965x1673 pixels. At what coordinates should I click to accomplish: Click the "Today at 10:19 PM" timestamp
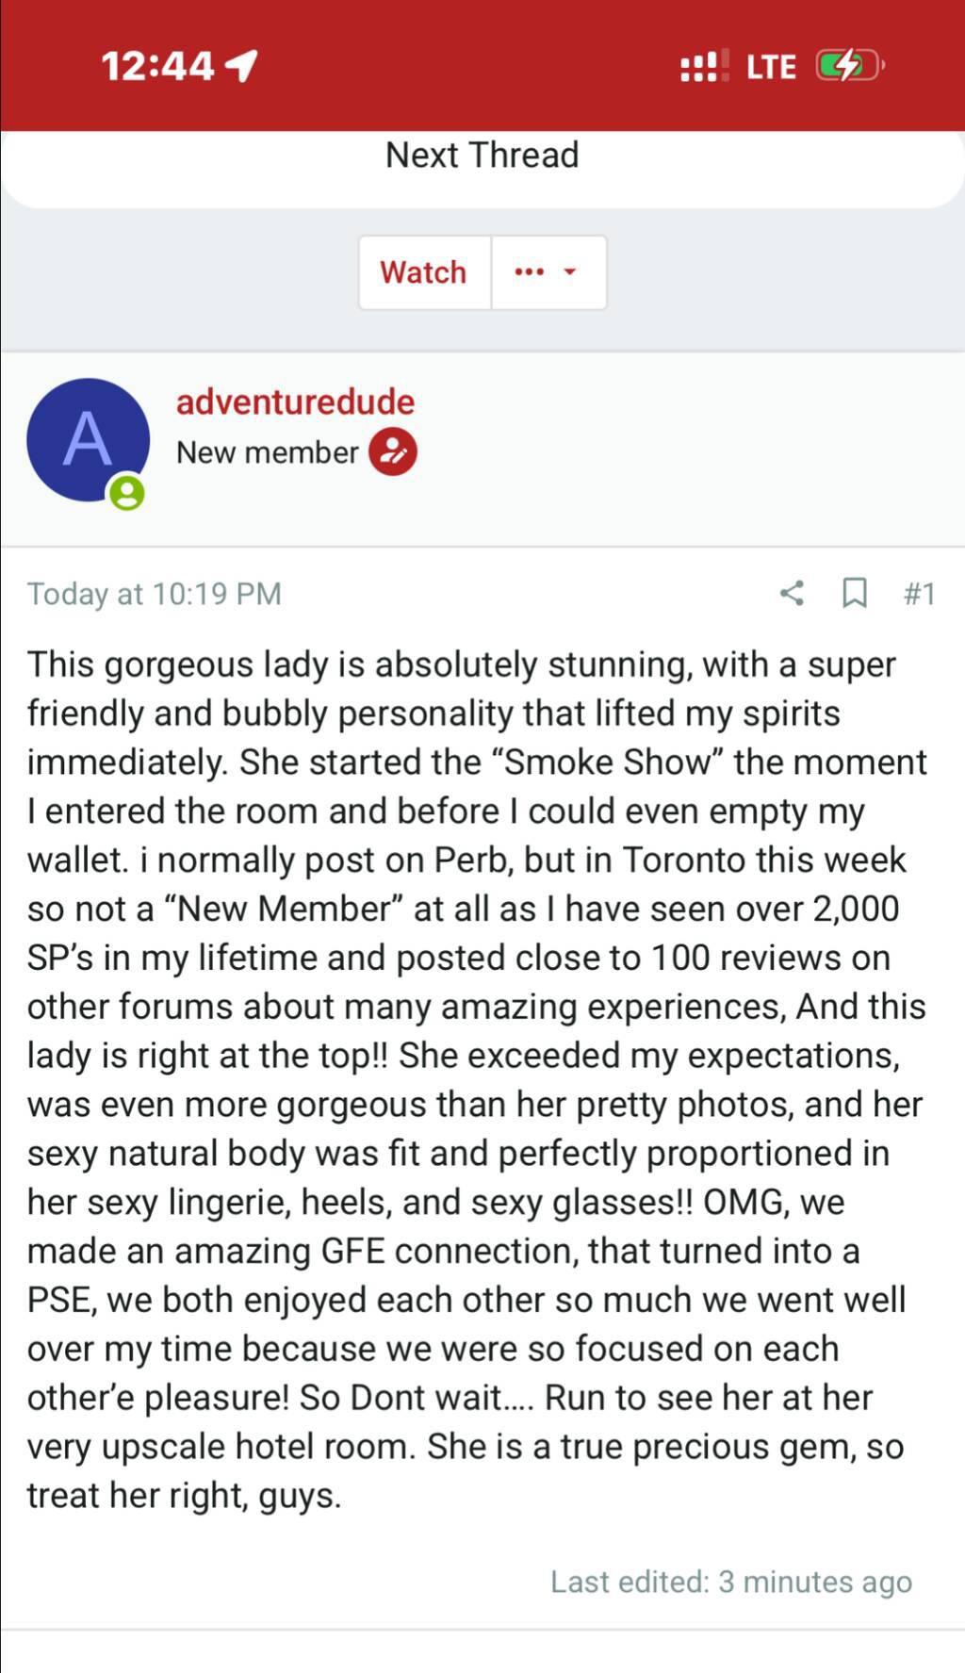click(x=155, y=594)
